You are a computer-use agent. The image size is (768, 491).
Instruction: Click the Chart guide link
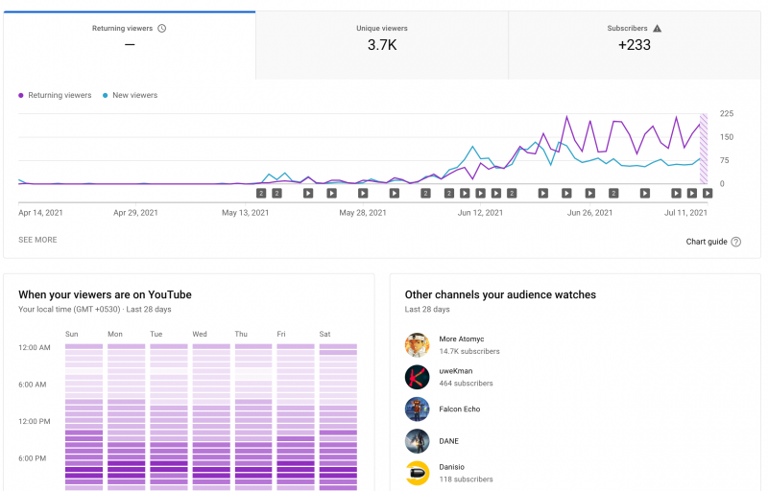(x=707, y=242)
